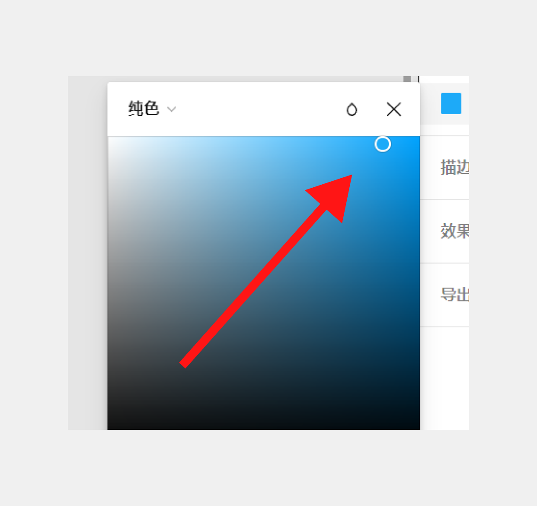Open the 效果 effects section
The height and width of the screenshot is (506, 537).
coord(455,231)
